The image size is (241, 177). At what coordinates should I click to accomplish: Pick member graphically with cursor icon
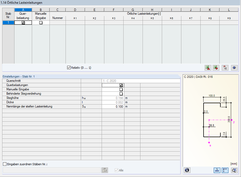(225, 68)
